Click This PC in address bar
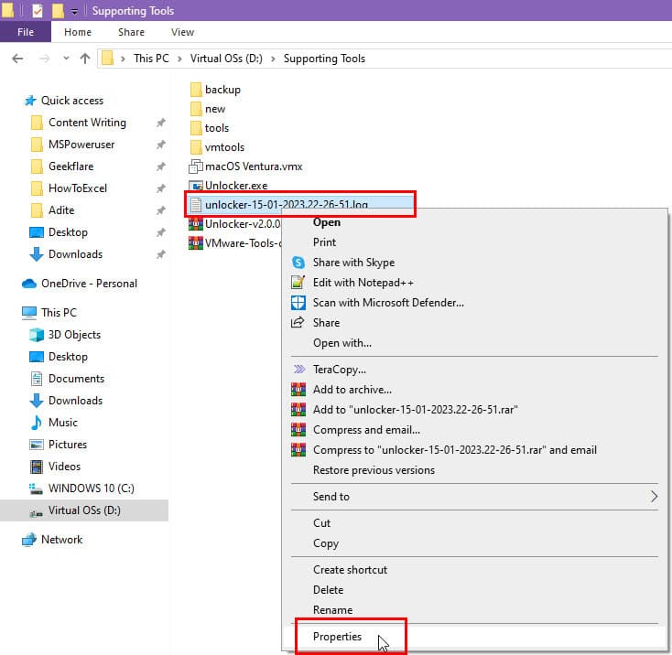Viewport: 672px width, 655px height. 151,59
